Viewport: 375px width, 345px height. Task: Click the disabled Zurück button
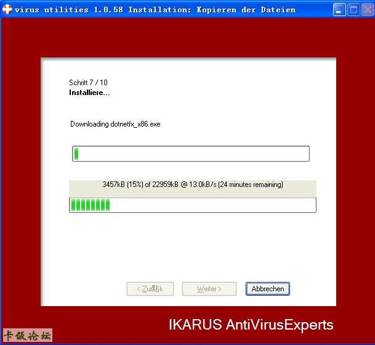coord(150,289)
